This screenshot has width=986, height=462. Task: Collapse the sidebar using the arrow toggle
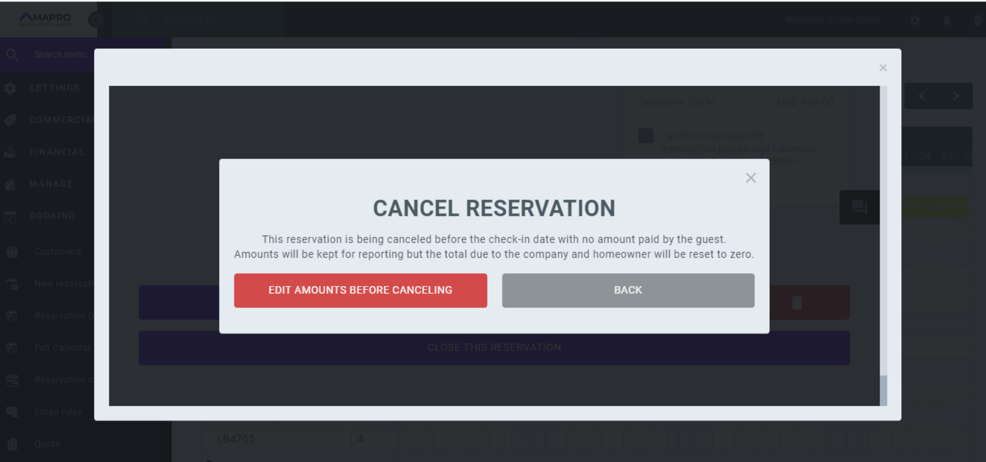95,20
